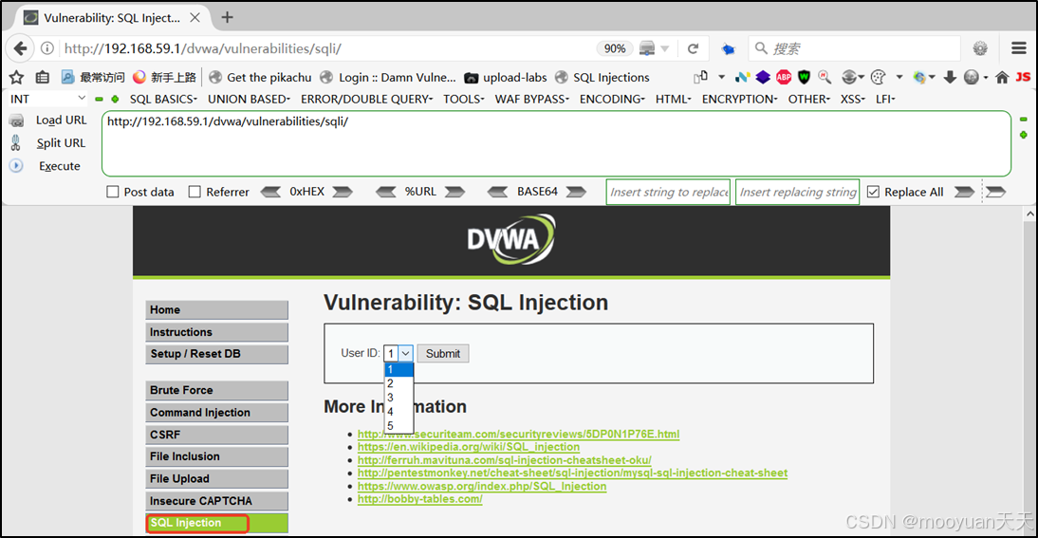Open the LFI menu in HackBar
Image resolution: width=1038 pixels, height=538 pixels.
(x=885, y=100)
